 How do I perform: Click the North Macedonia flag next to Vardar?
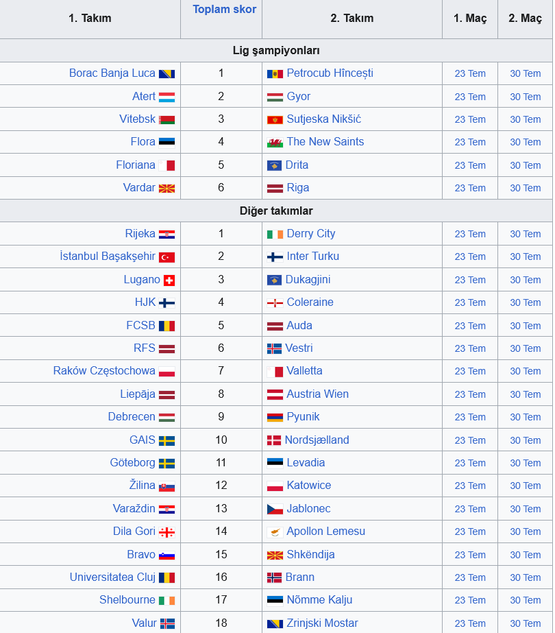(166, 189)
